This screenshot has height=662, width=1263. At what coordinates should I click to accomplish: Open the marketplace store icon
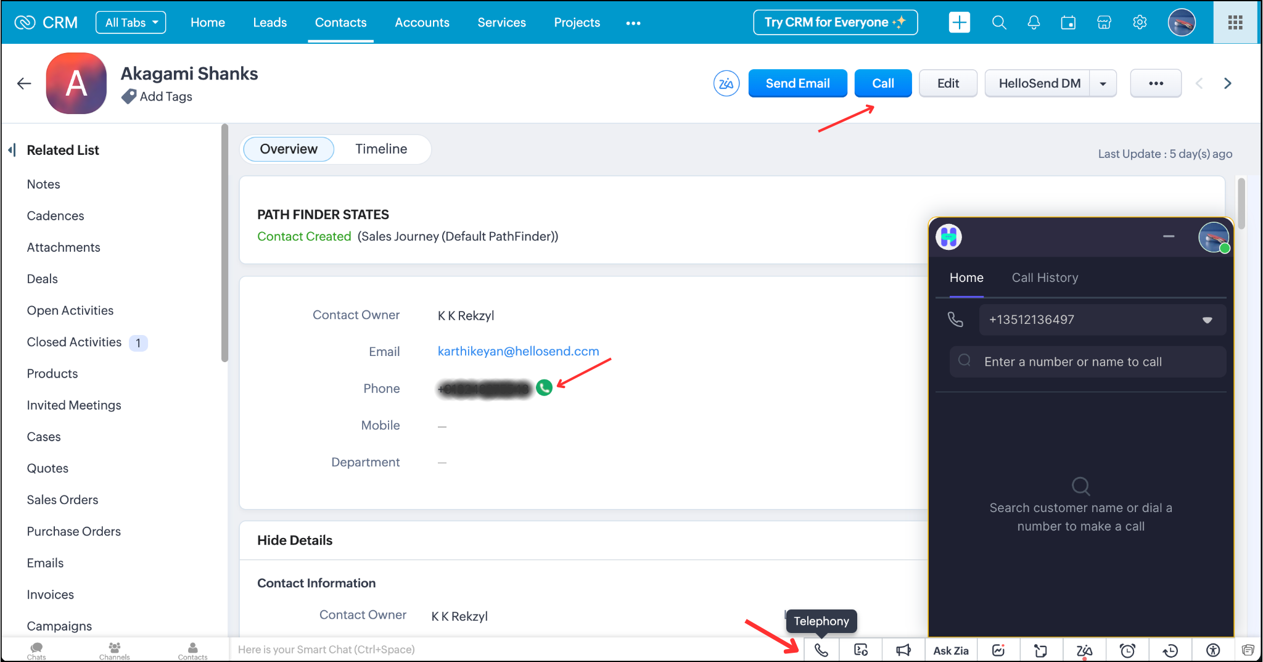click(x=1104, y=22)
